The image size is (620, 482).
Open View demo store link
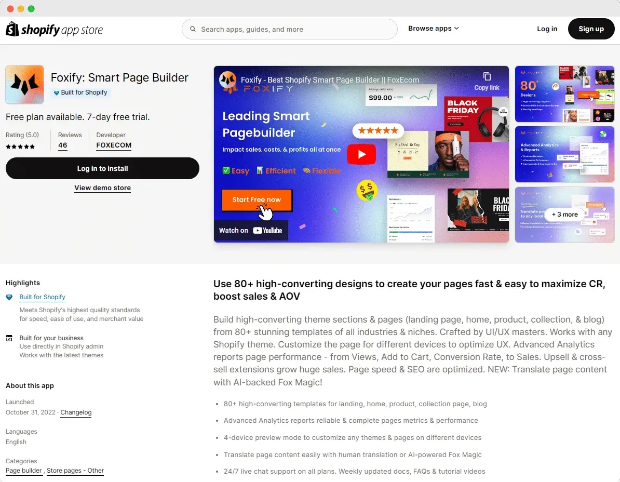pos(102,188)
